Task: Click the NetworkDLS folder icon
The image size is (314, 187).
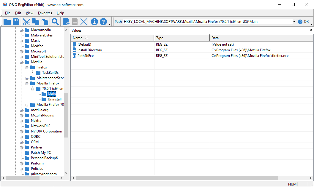Action: [x=27, y=126]
